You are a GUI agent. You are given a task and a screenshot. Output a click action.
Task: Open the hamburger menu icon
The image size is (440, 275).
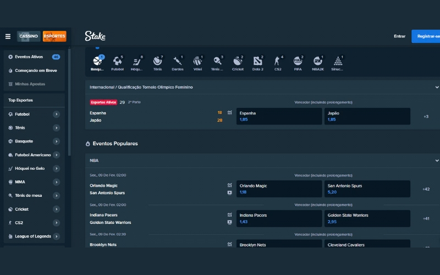click(x=8, y=36)
